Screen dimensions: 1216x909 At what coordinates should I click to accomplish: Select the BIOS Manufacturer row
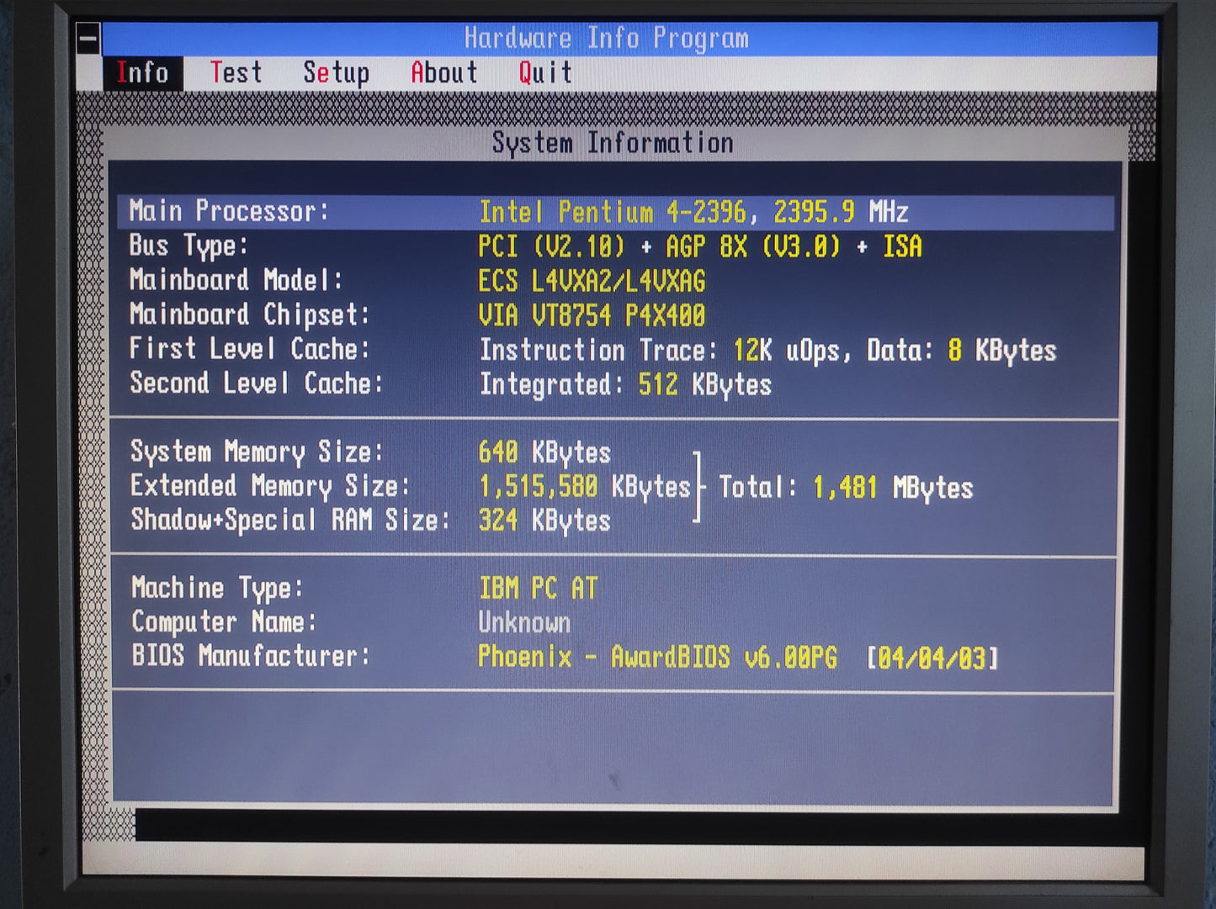pyautogui.click(x=564, y=657)
